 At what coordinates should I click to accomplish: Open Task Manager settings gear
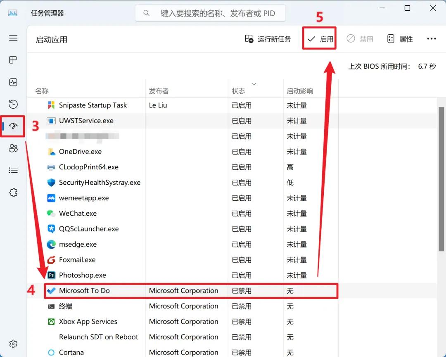pos(13,344)
